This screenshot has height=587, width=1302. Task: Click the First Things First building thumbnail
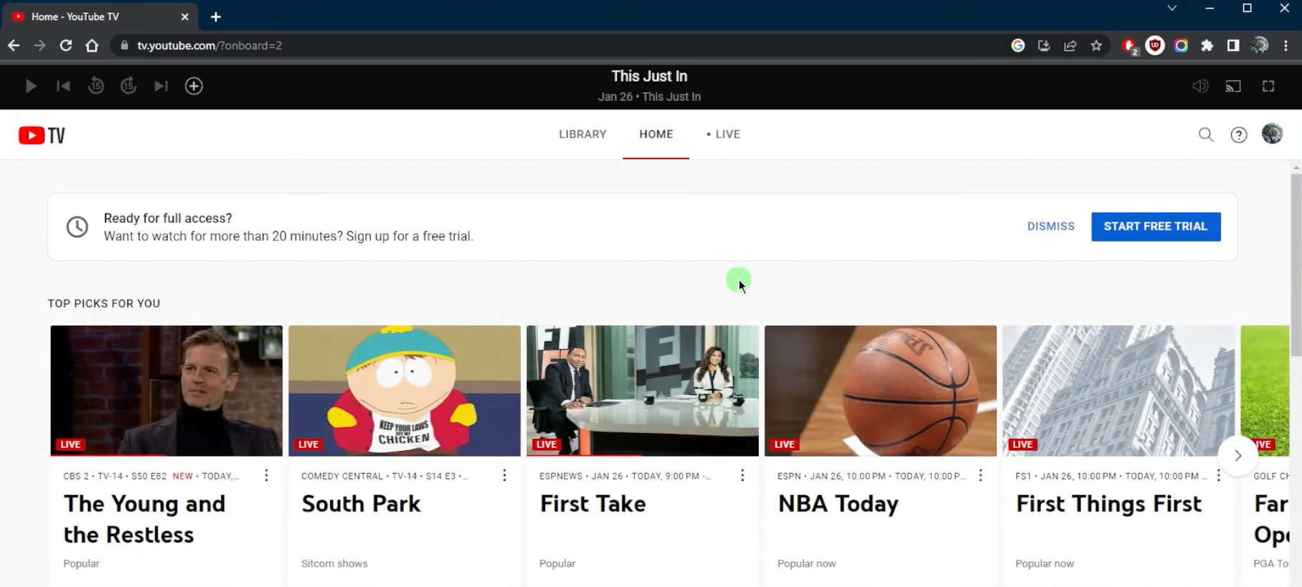tap(1118, 391)
